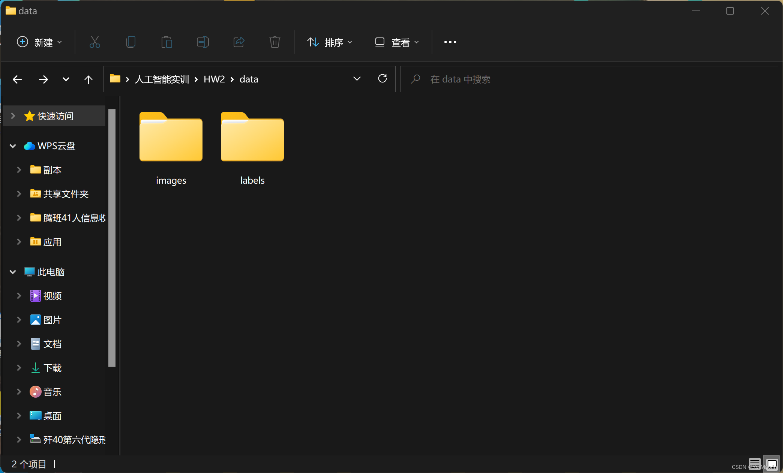Switch to large thumbnails view
783x473 pixels.
click(x=772, y=464)
